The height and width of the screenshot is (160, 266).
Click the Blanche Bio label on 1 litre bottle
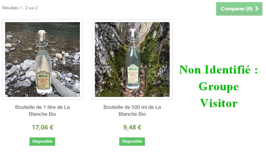43,81
